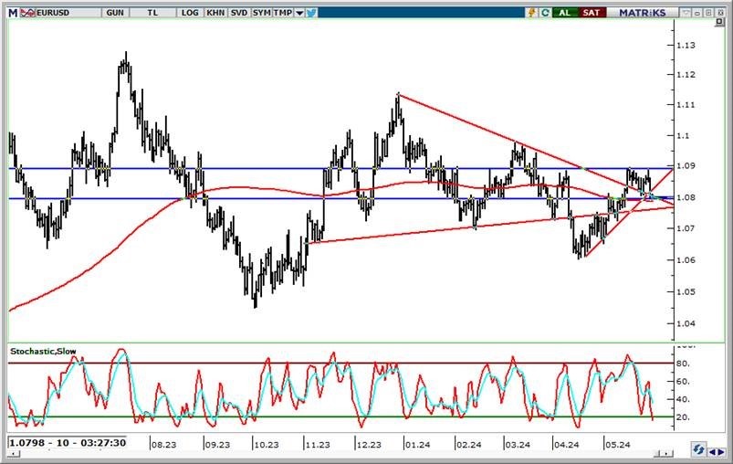This screenshot has height=464, width=733.
Task: Click the MATRiKS brand logo
Action: click(643, 13)
